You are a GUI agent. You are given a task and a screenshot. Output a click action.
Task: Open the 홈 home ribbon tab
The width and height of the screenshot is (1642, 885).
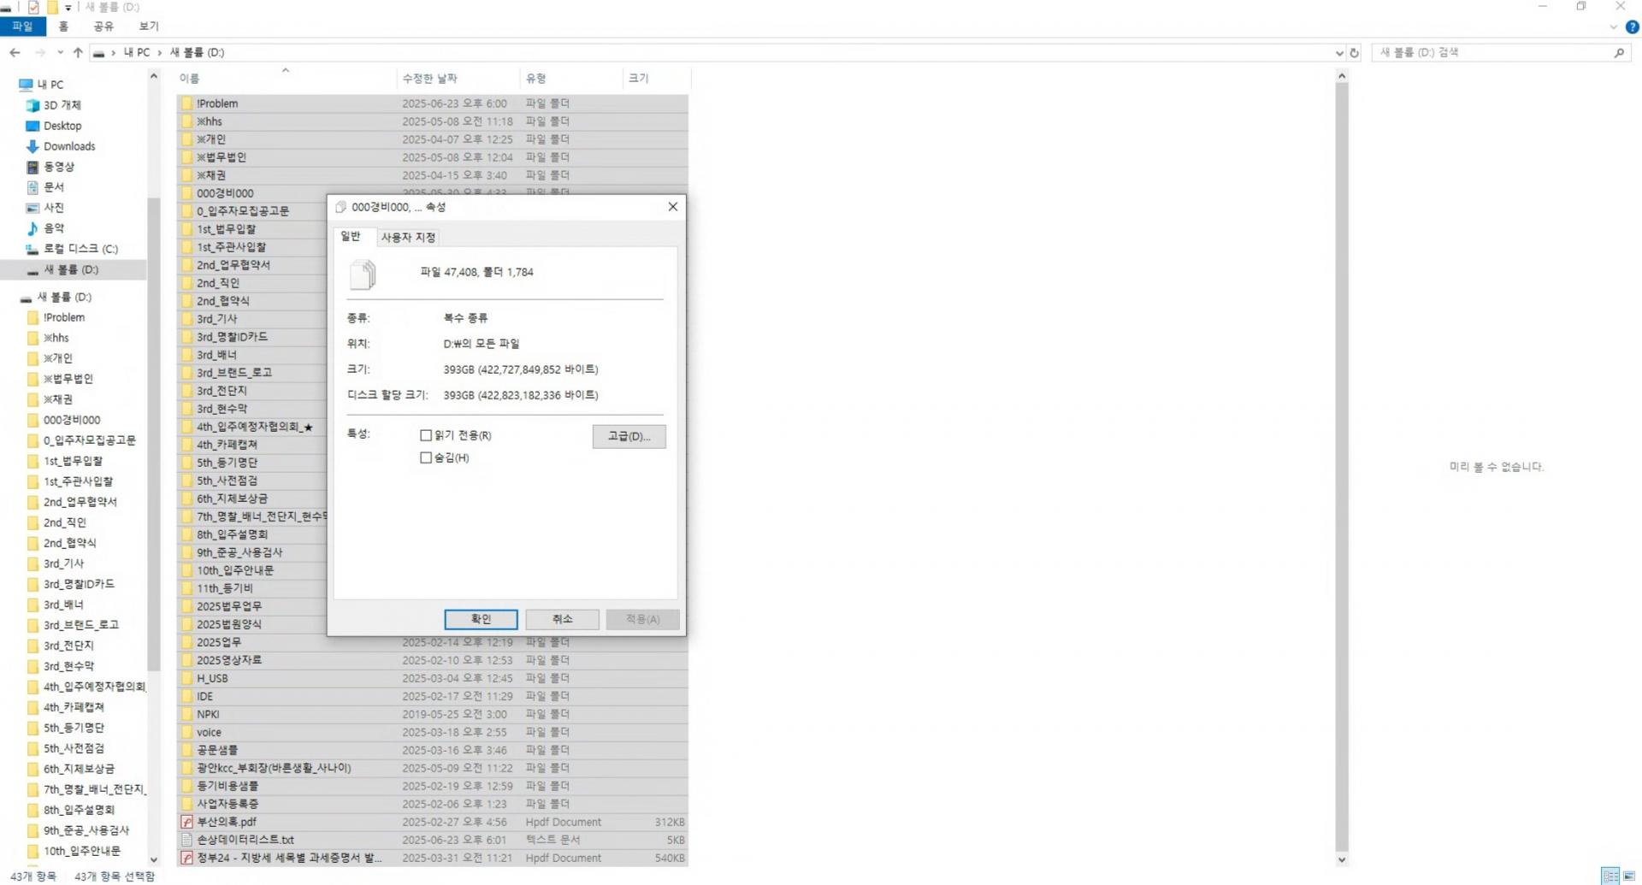click(63, 27)
